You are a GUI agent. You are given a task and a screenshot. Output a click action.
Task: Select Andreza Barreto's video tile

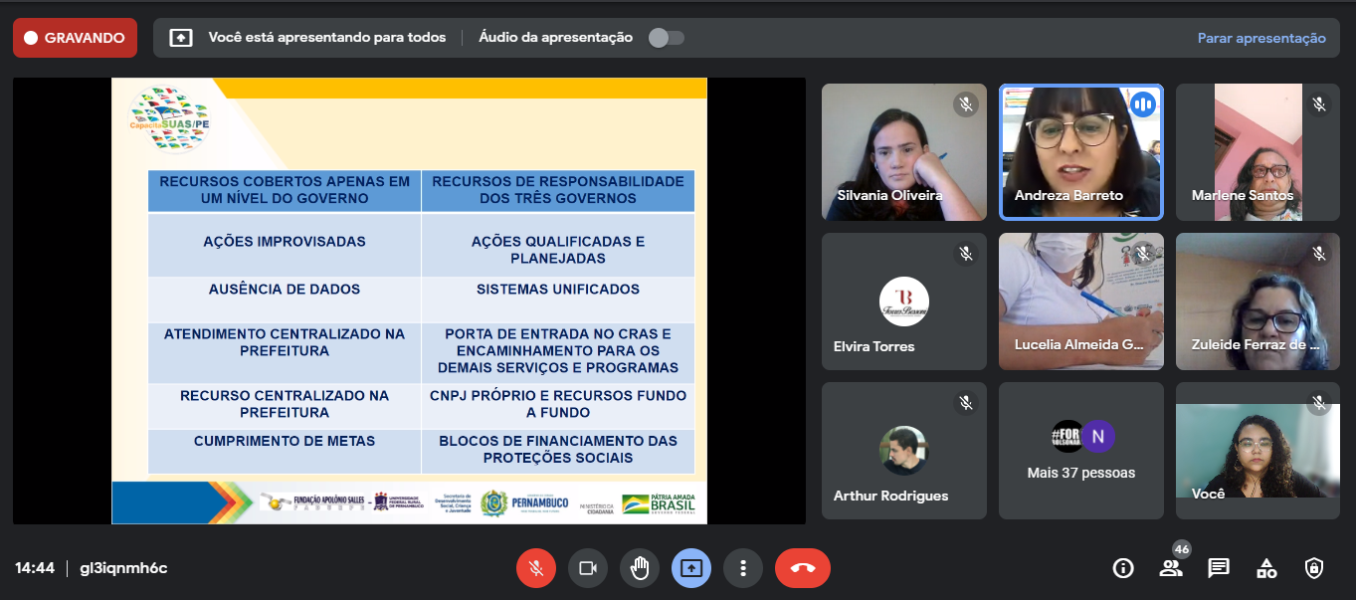coord(1080,151)
